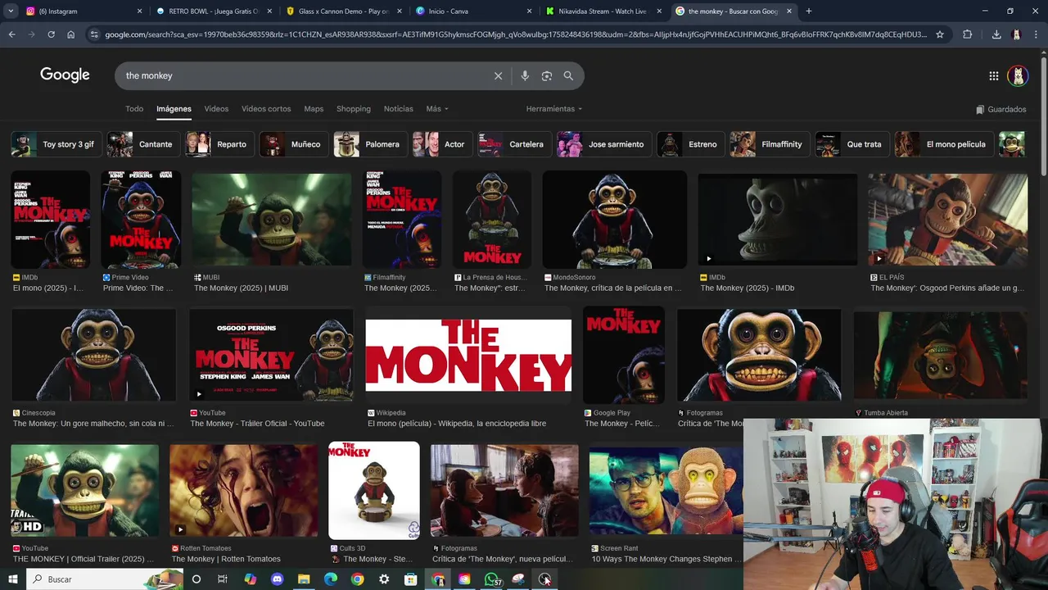
Task: Open the Google account profile avatar
Action: [1018, 75]
